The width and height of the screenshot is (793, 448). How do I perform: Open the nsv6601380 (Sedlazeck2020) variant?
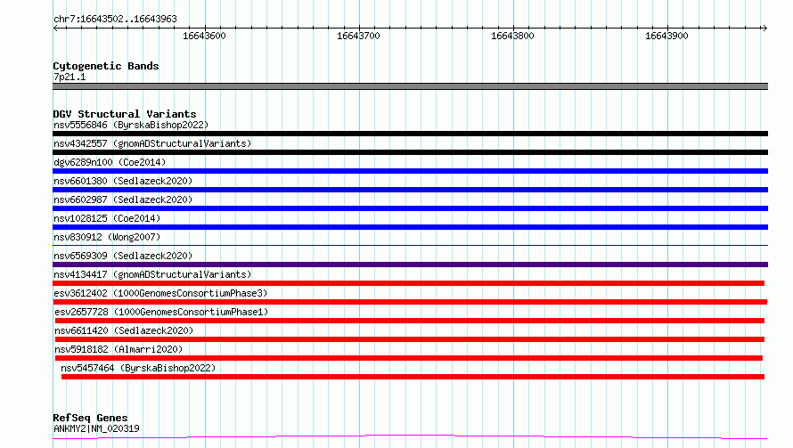coord(123,181)
